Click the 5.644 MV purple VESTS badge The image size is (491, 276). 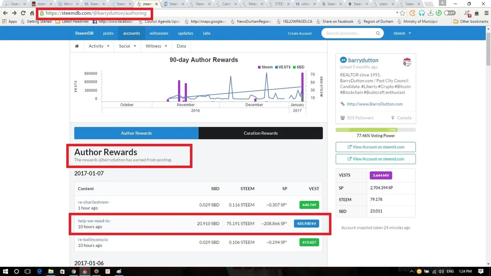pos(381,175)
